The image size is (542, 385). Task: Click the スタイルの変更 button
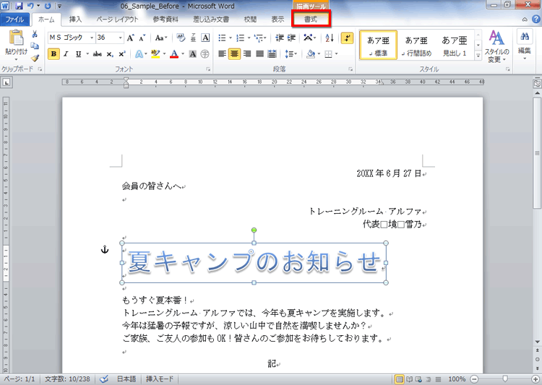tap(496, 47)
